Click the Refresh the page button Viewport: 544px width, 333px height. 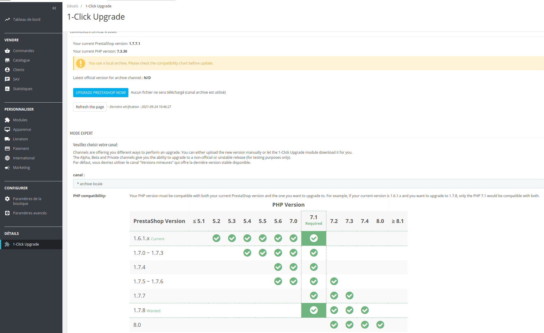click(90, 107)
